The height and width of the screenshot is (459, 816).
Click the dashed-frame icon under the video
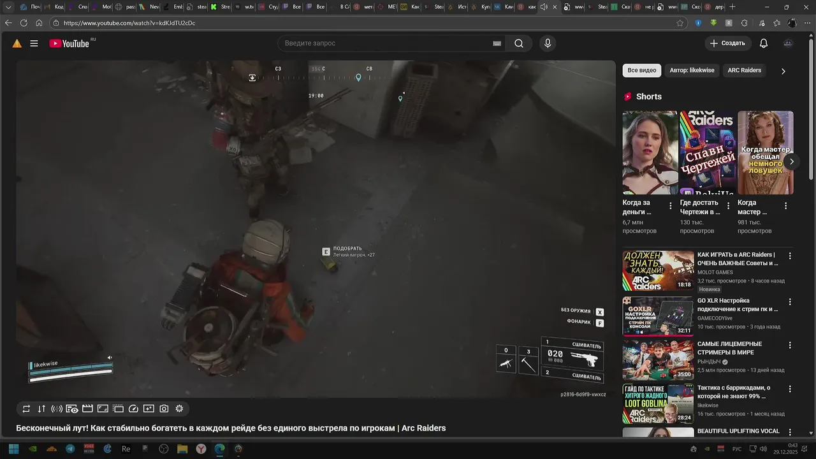[x=118, y=409]
